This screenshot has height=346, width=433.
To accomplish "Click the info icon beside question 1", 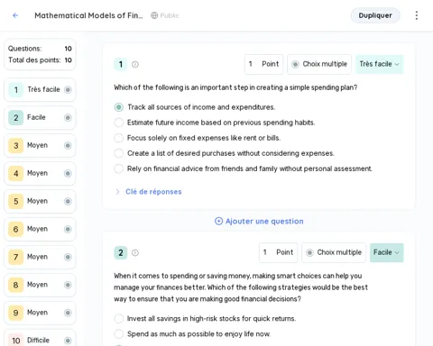I will click(x=135, y=64).
